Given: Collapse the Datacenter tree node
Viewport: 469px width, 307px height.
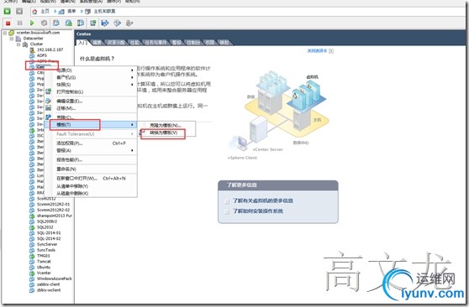Looking at the screenshot, I should (x=12, y=39).
